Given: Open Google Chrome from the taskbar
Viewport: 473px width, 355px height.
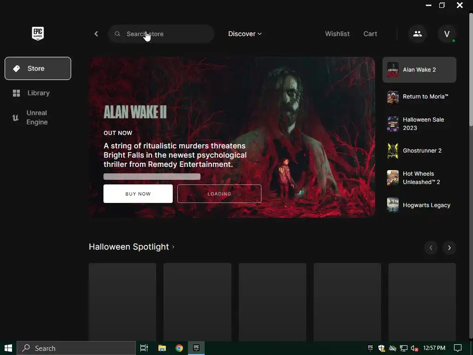Looking at the screenshot, I should (x=179, y=348).
